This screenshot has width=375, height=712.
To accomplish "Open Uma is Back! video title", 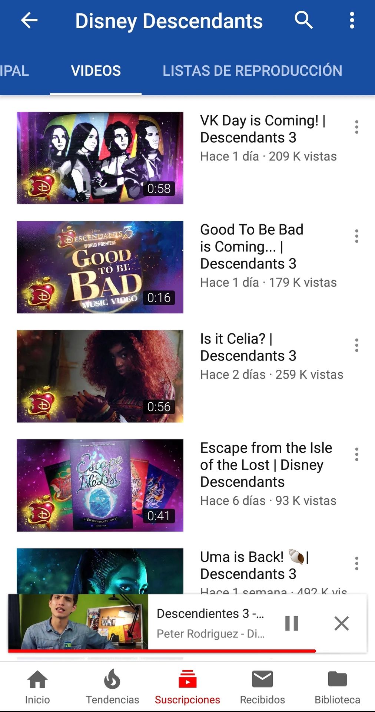I will coord(255,566).
